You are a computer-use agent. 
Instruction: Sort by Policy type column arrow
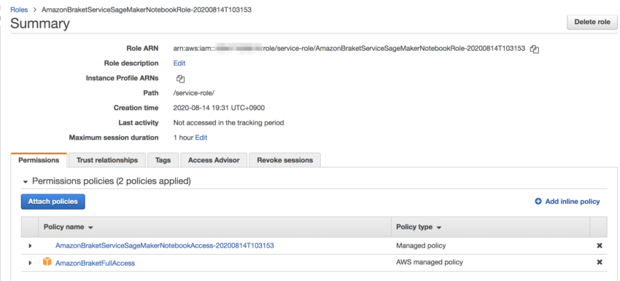[x=439, y=228]
